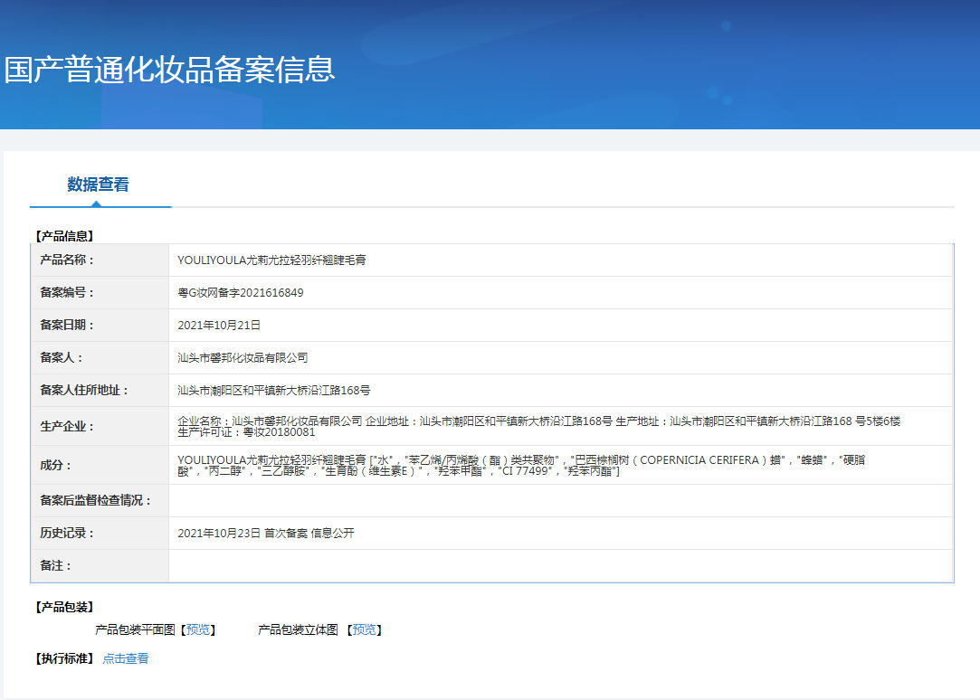The image size is (980, 700).
Task: Click the 备案人住所地址 address value
Action: 274,390
